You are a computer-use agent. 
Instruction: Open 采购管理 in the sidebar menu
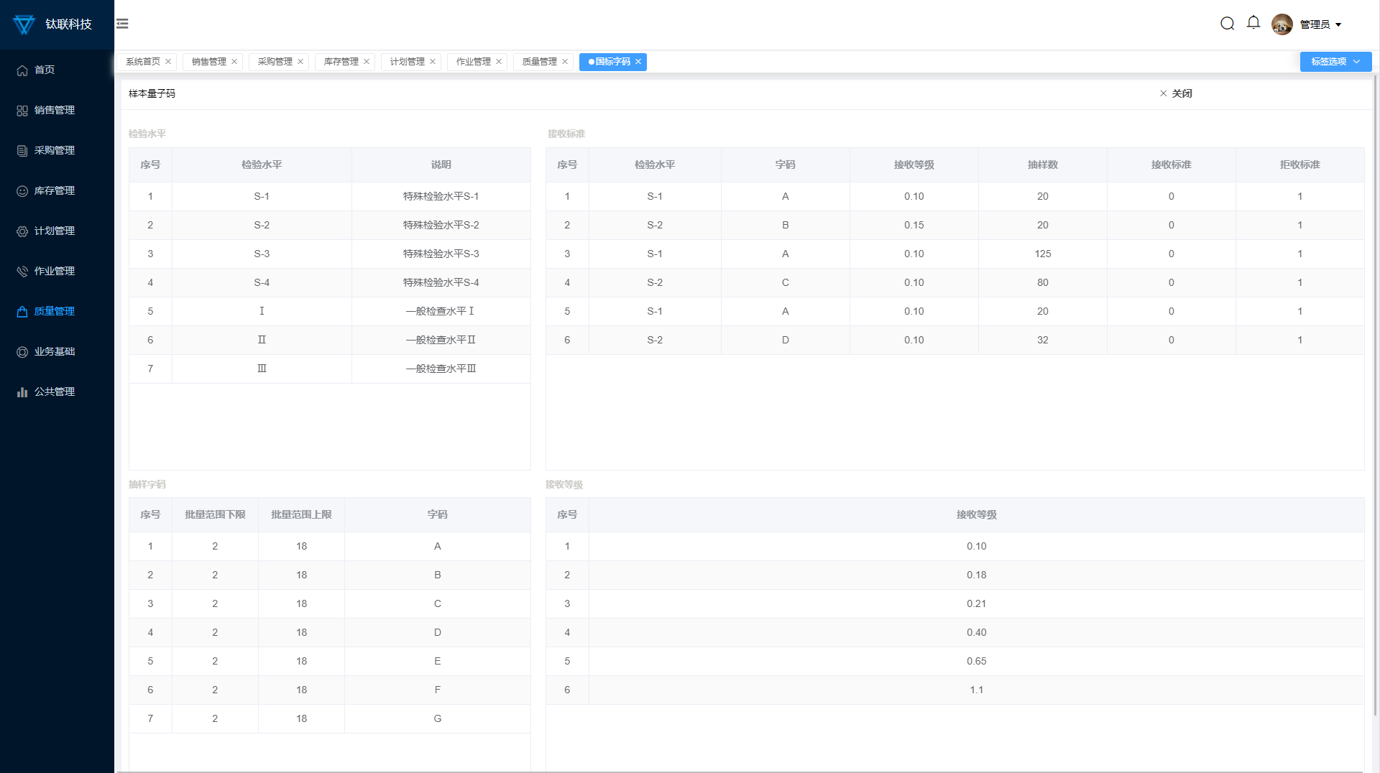[x=57, y=150]
